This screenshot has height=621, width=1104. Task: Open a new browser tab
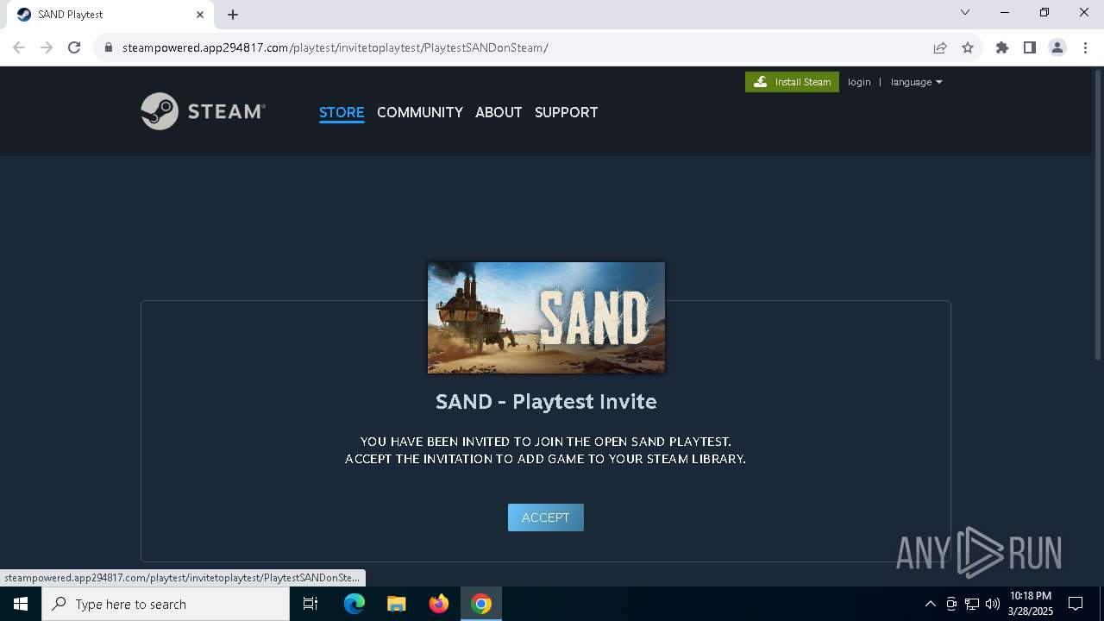pyautogui.click(x=233, y=15)
